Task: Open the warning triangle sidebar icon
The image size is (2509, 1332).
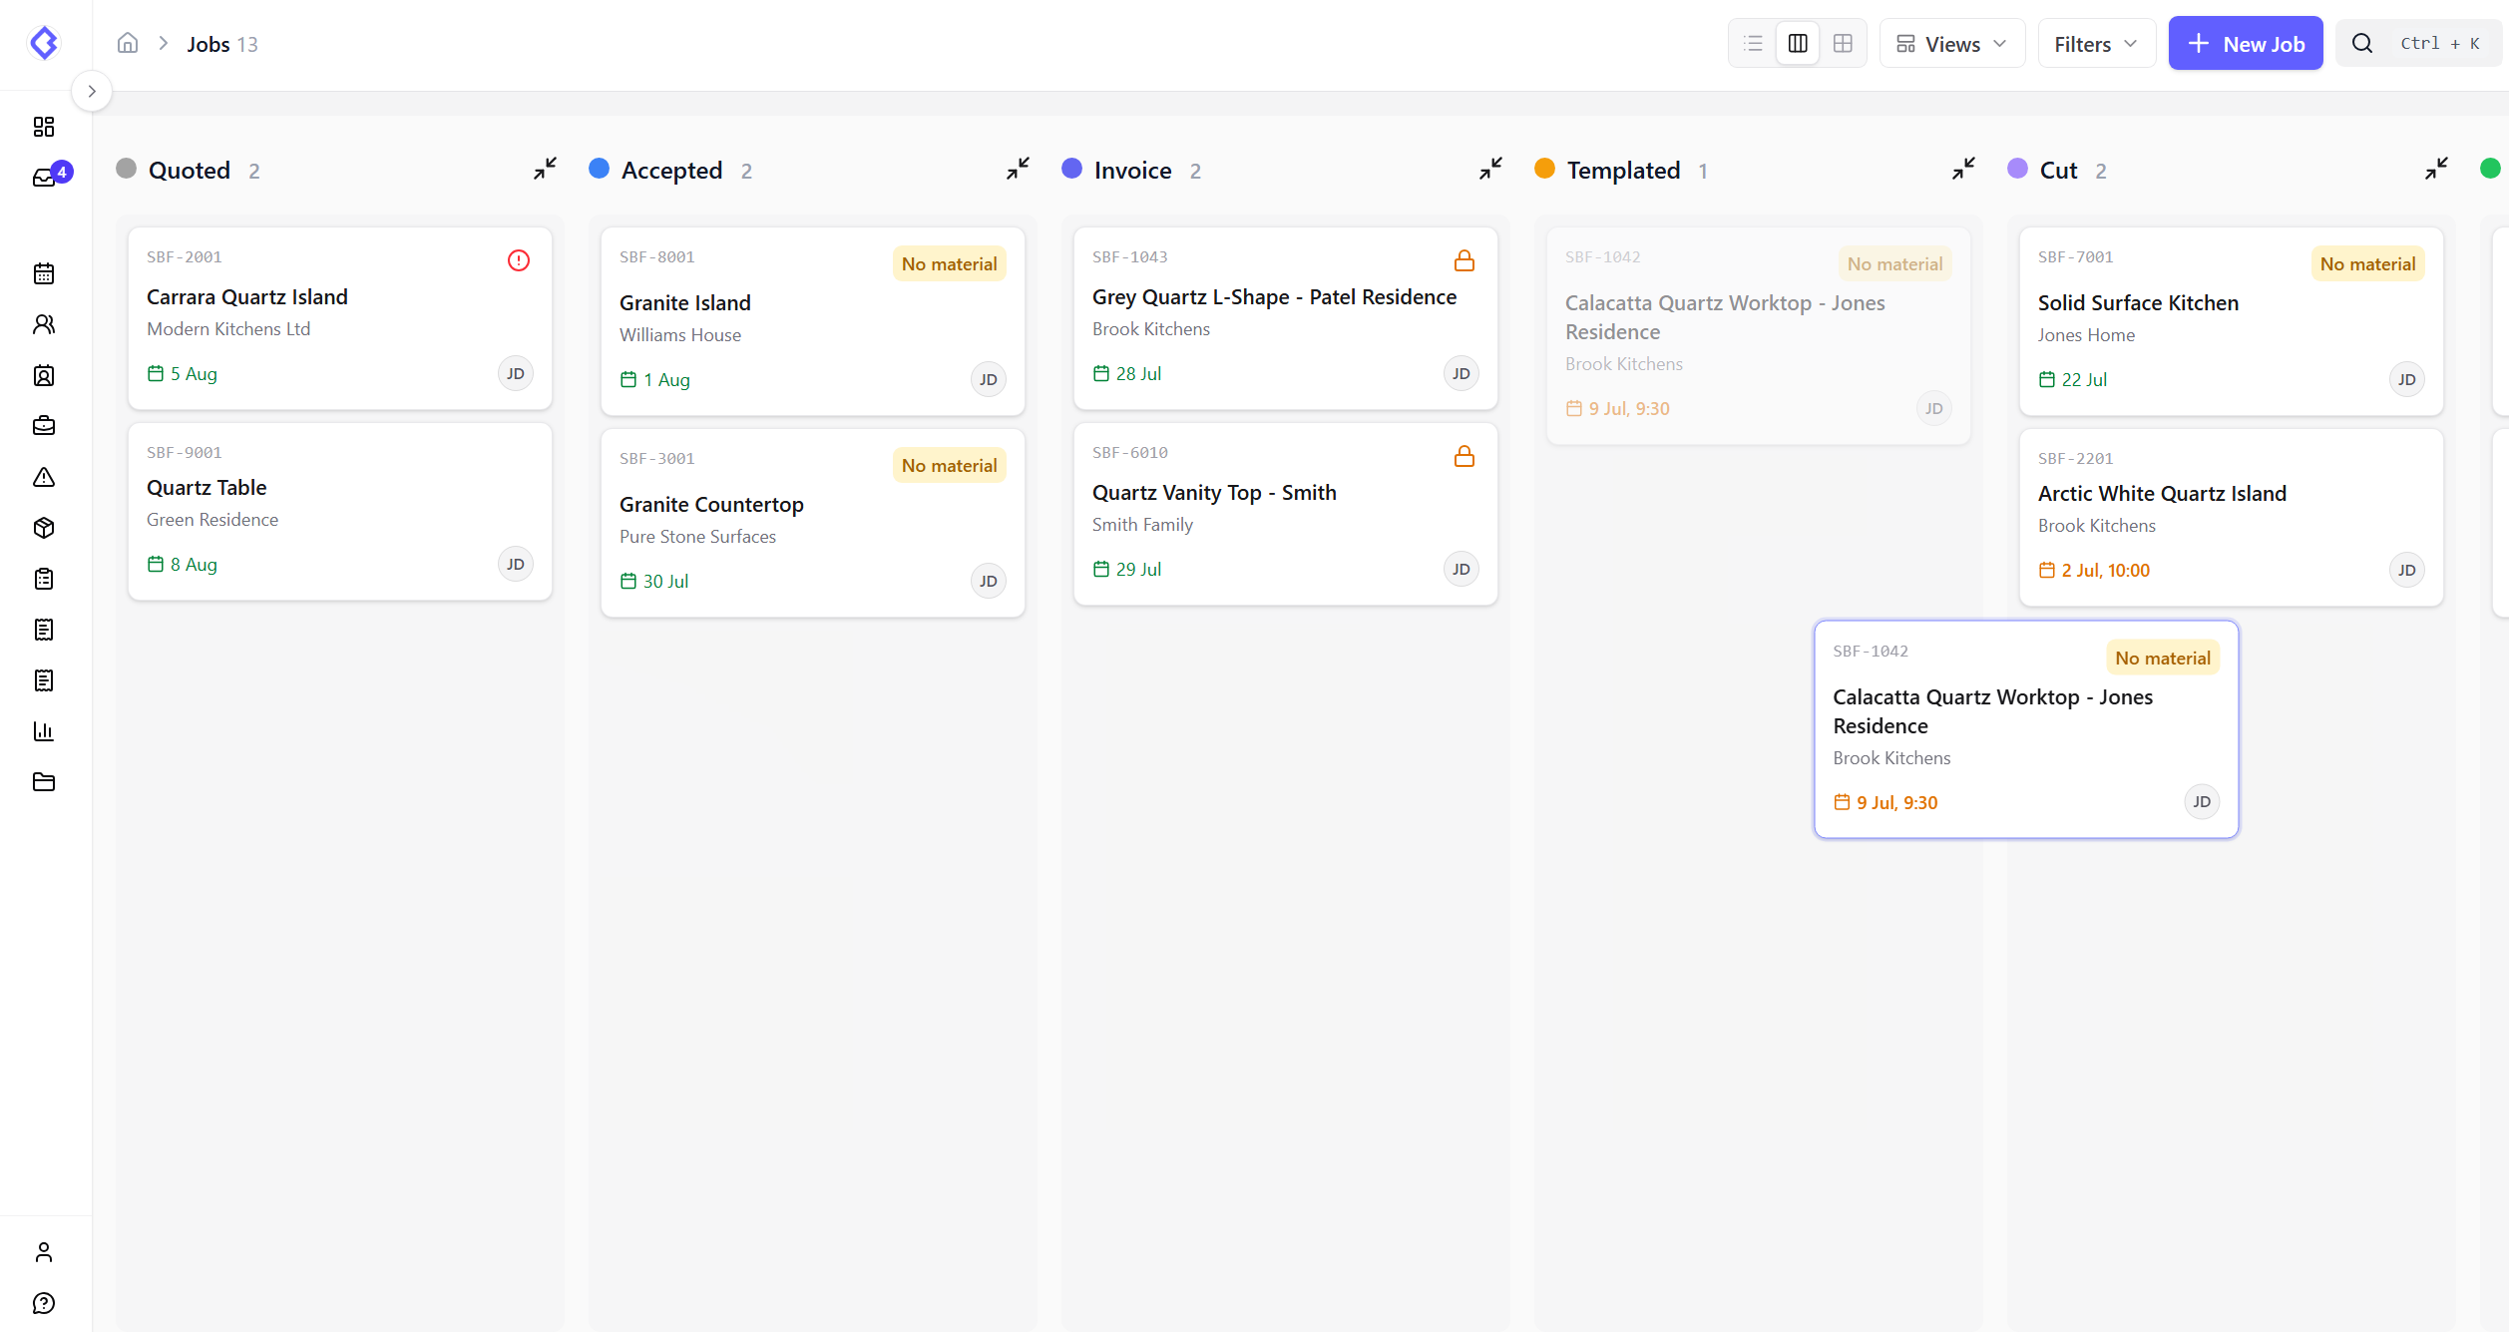Action: pyautogui.click(x=44, y=477)
